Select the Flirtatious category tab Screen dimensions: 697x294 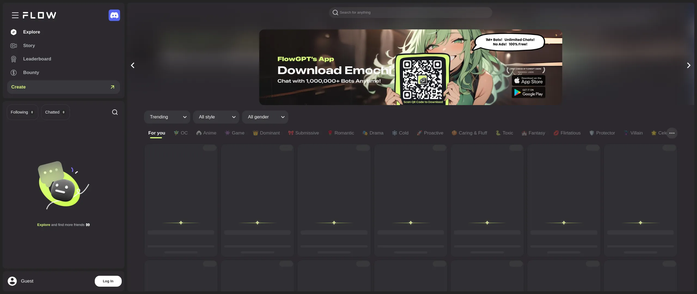[x=567, y=133]
